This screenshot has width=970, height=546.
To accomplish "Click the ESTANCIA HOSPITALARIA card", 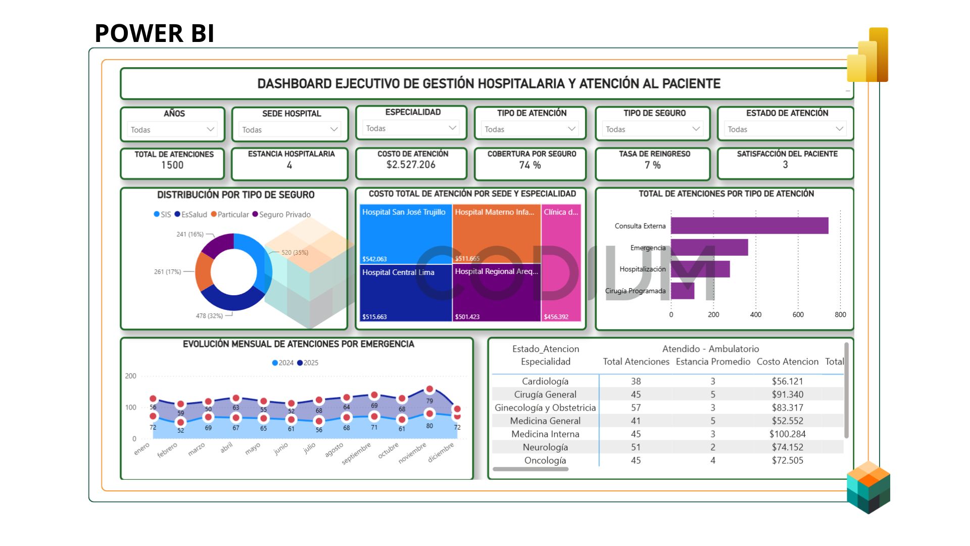I will tap(290, 163).
